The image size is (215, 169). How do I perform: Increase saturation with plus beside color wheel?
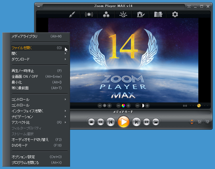point(128,106)
